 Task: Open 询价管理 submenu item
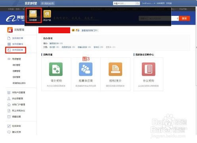tap(16, 65)
